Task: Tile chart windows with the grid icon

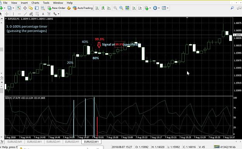Action: (x=127, y=8)
